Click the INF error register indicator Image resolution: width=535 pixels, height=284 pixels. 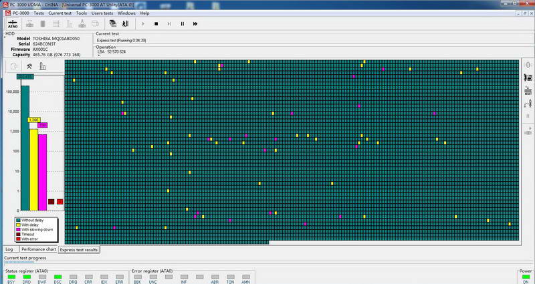[185, 277]
